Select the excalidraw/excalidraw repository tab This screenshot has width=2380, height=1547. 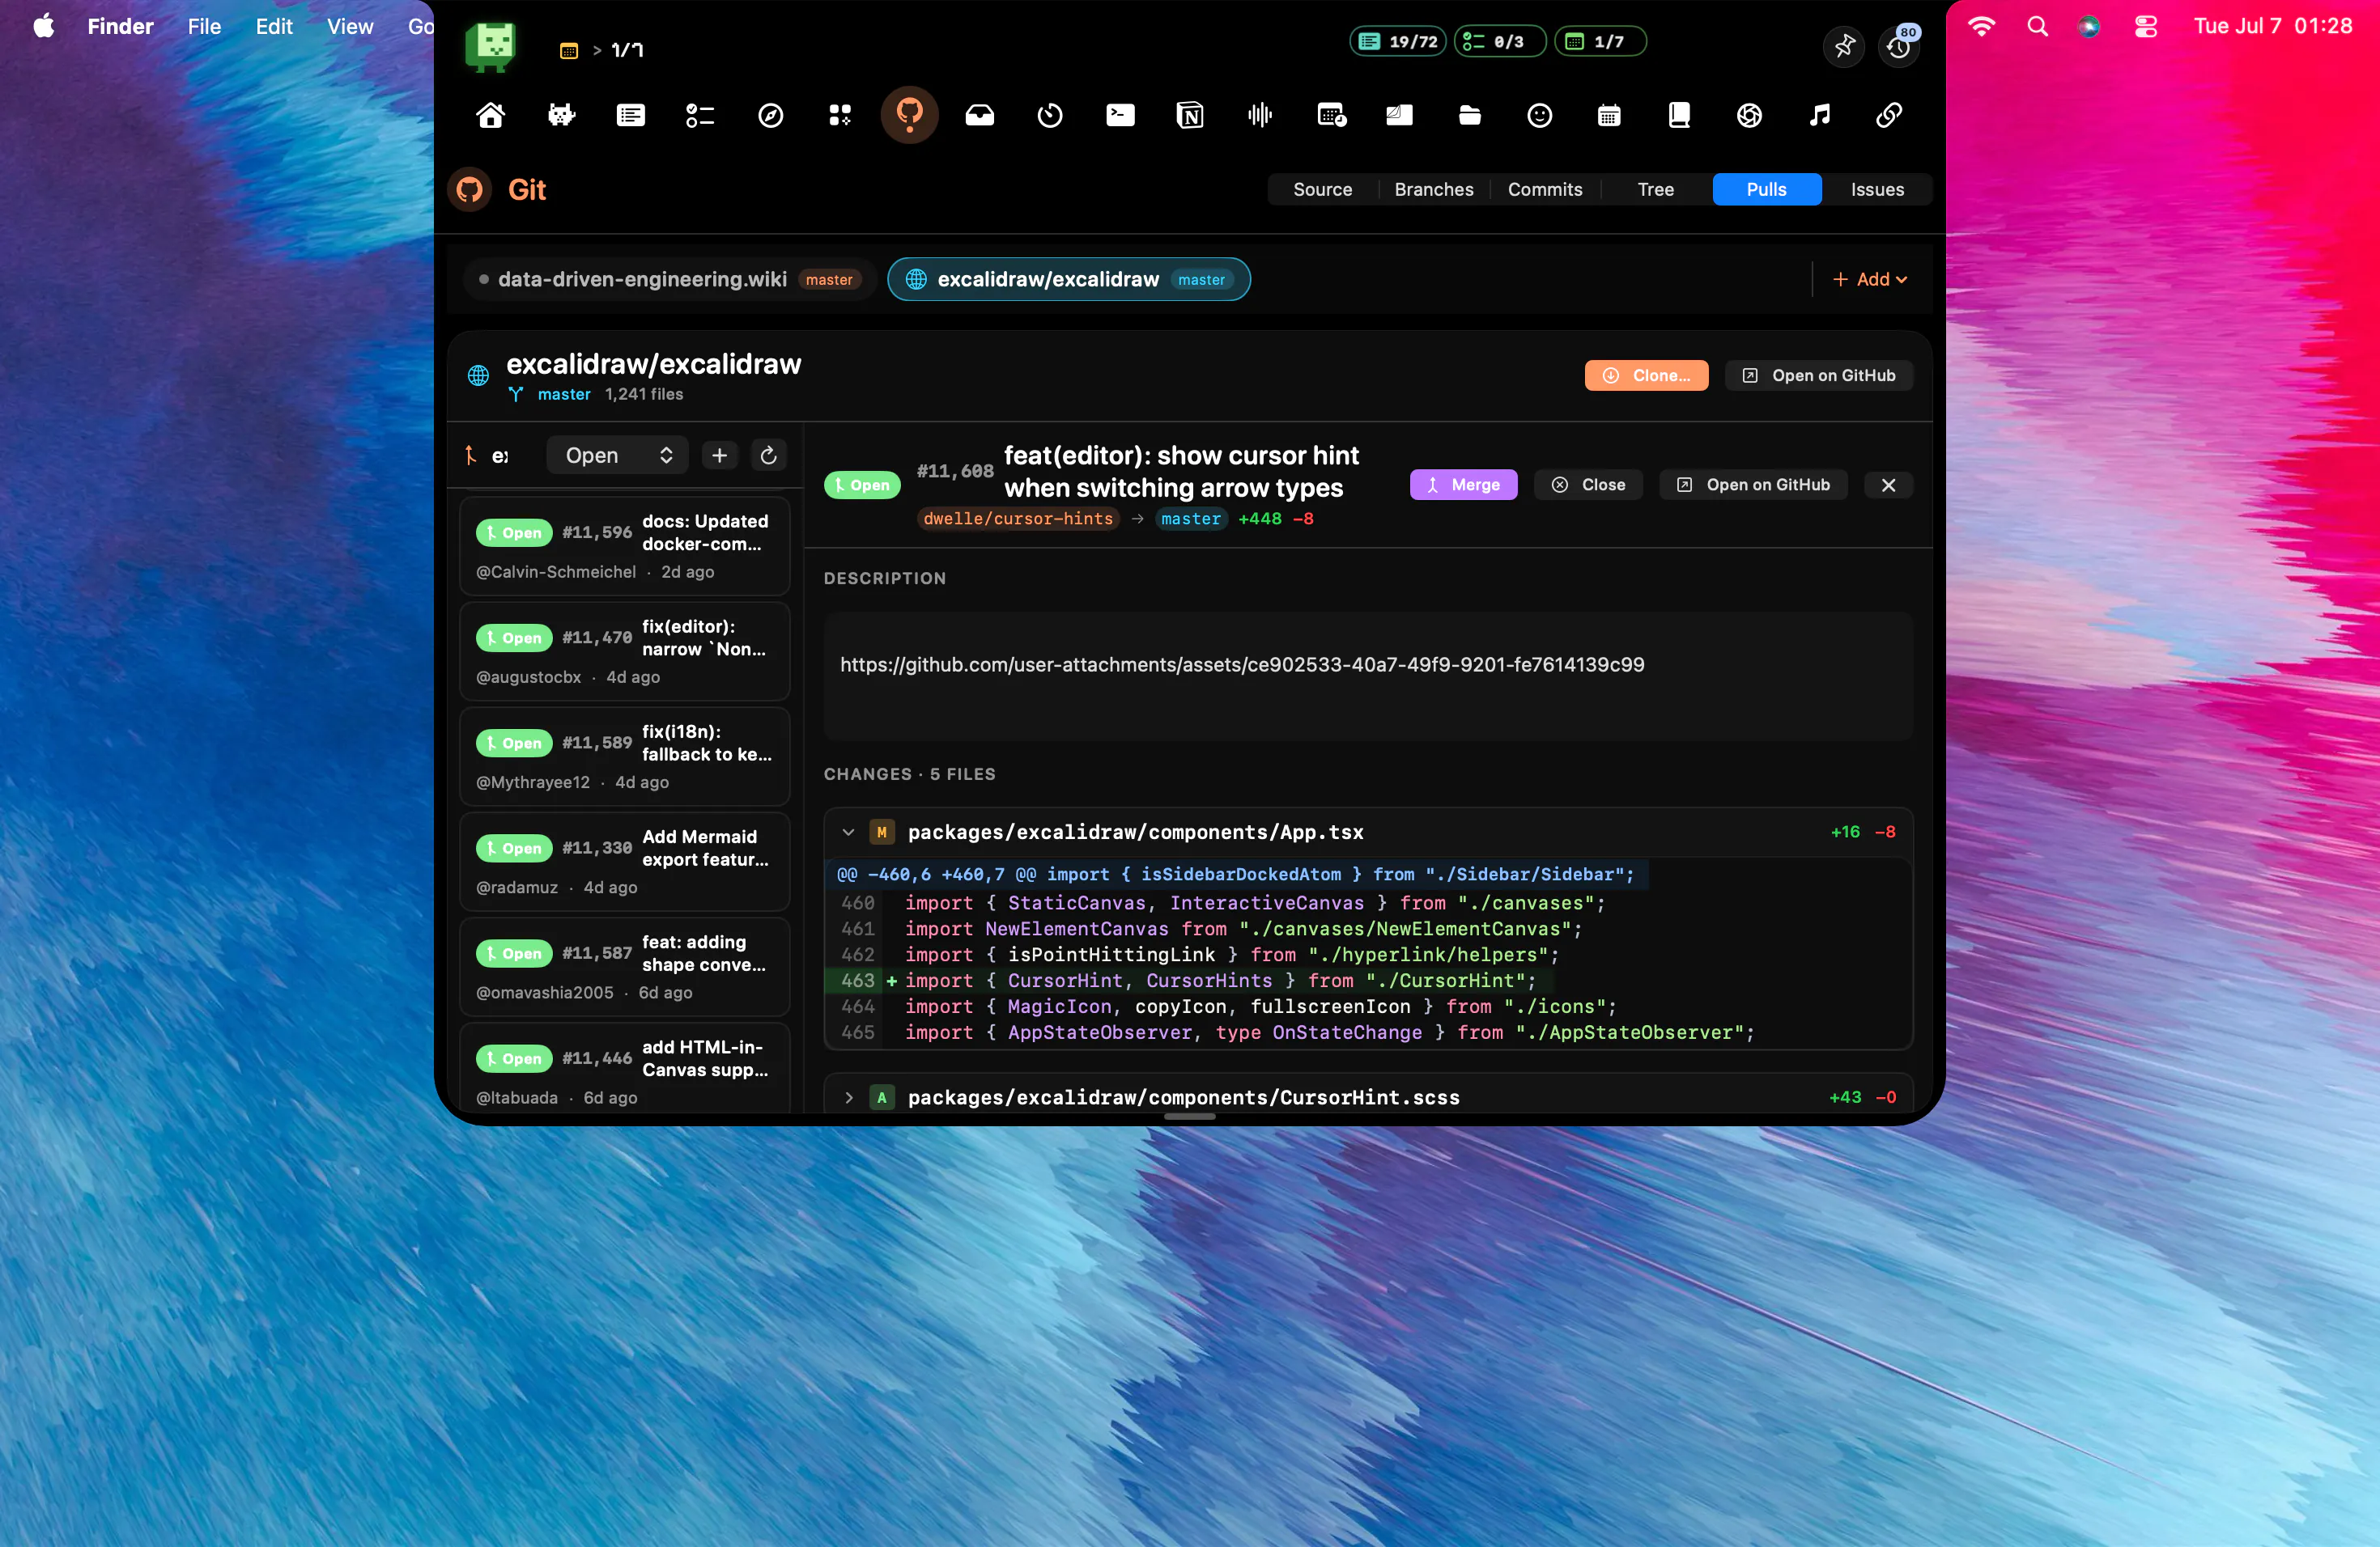1068,280
